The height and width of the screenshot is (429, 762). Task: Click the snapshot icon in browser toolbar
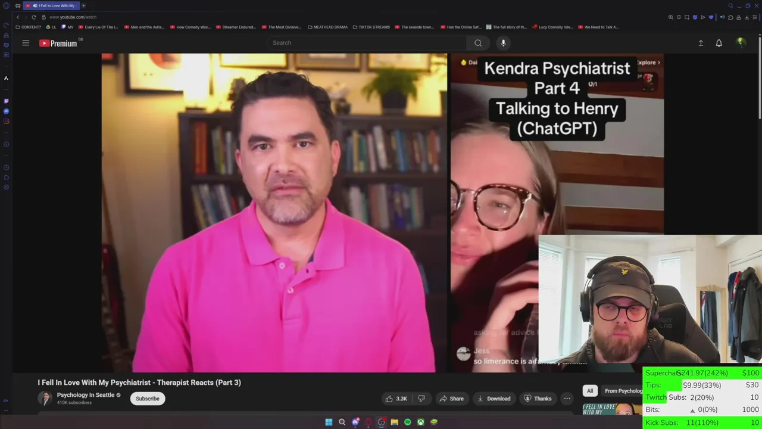click(x=686, y=17)
